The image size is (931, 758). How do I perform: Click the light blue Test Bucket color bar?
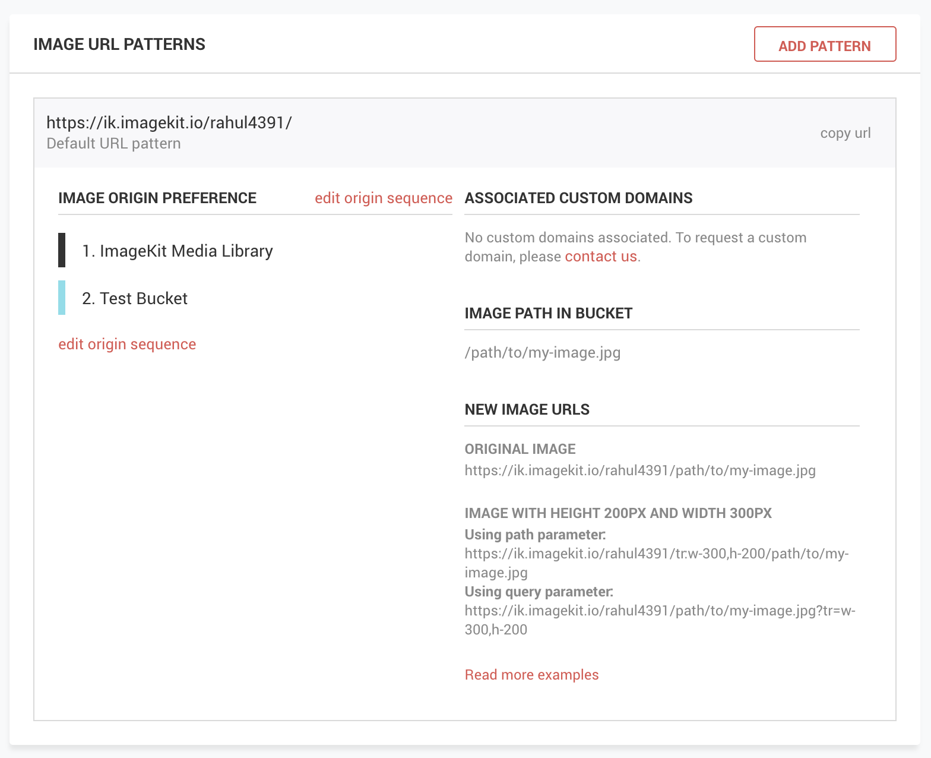62,298
